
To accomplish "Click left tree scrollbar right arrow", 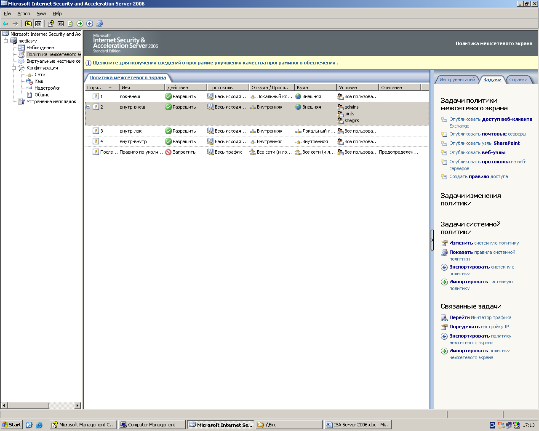I will [77, 406].
